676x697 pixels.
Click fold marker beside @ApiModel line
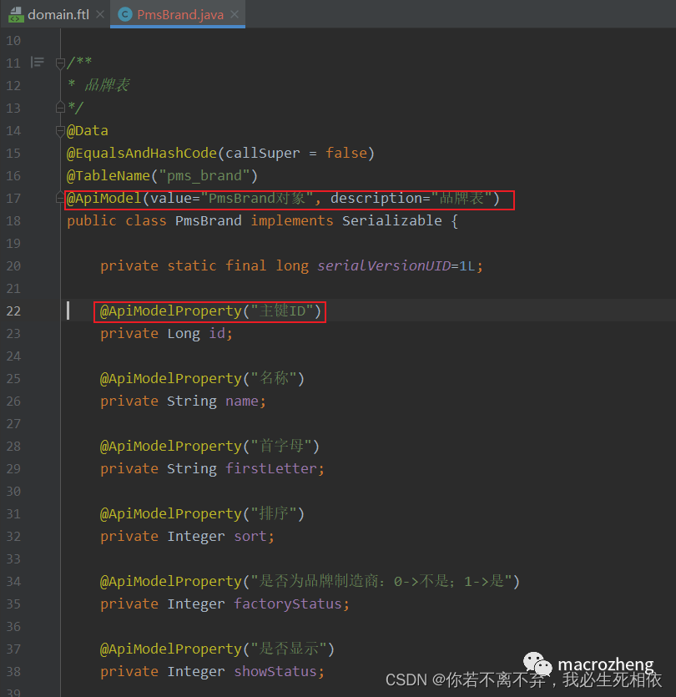(60, 198)
